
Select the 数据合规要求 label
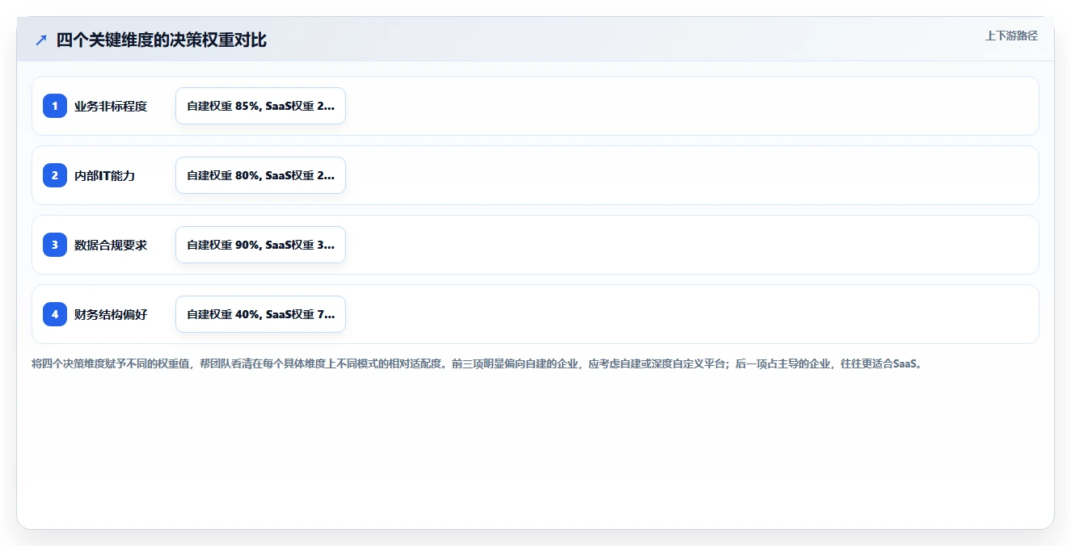tap(111, 245)
